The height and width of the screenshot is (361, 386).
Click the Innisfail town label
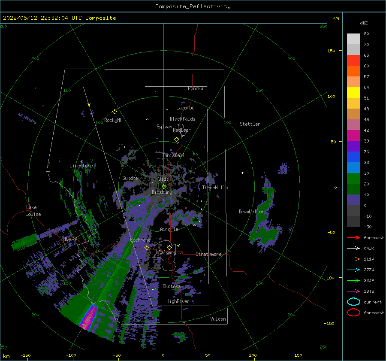(x=173, y=155)
